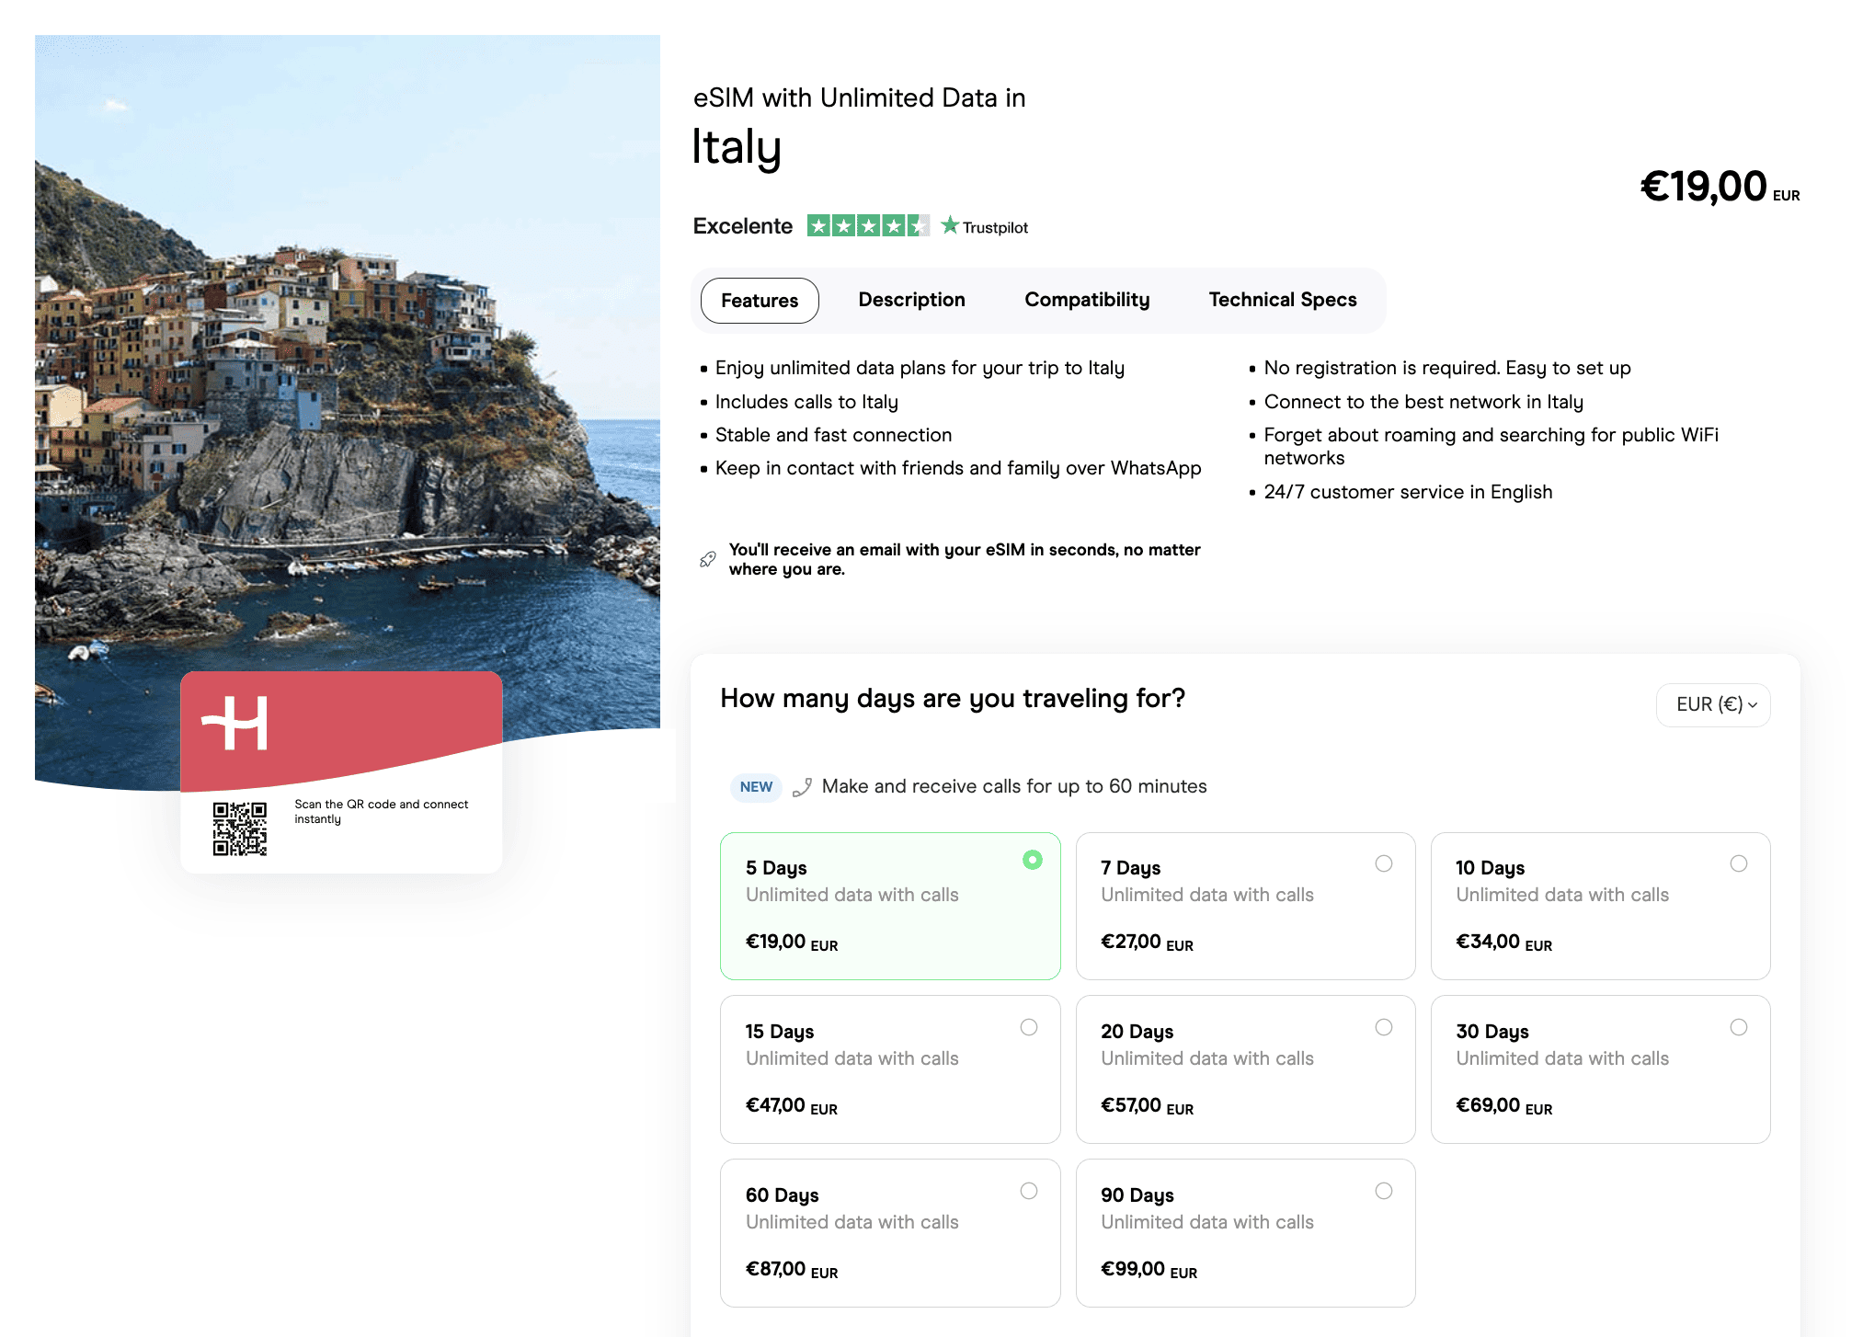
Task: Click the €19,00 EUR price display
Action: (1718, 187)
